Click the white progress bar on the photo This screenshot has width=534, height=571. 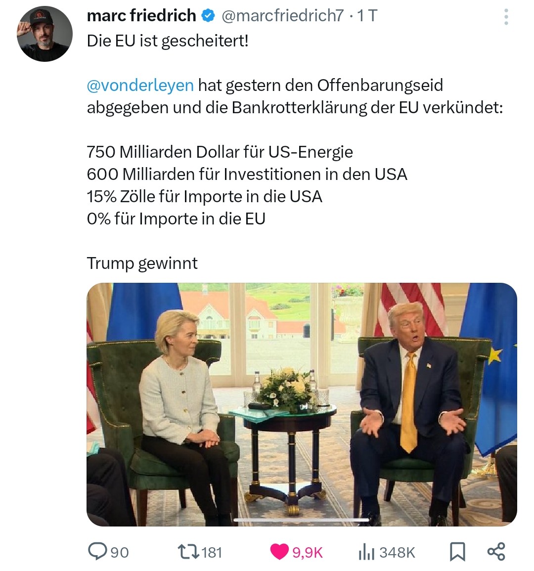301,520
